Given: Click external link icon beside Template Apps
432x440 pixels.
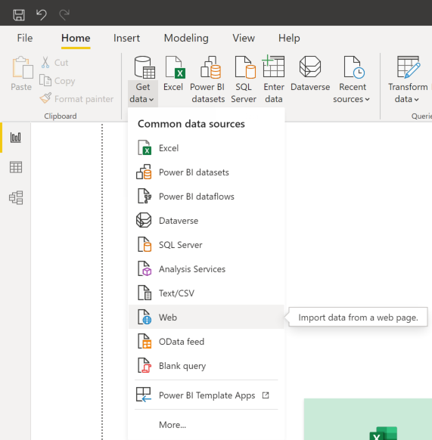Looking at the screenshot, I should click(266, 395).
